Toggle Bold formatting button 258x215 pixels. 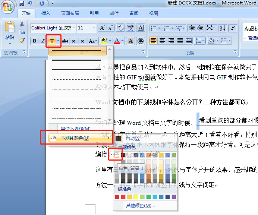pyautogui.click(x=34, y=41)
